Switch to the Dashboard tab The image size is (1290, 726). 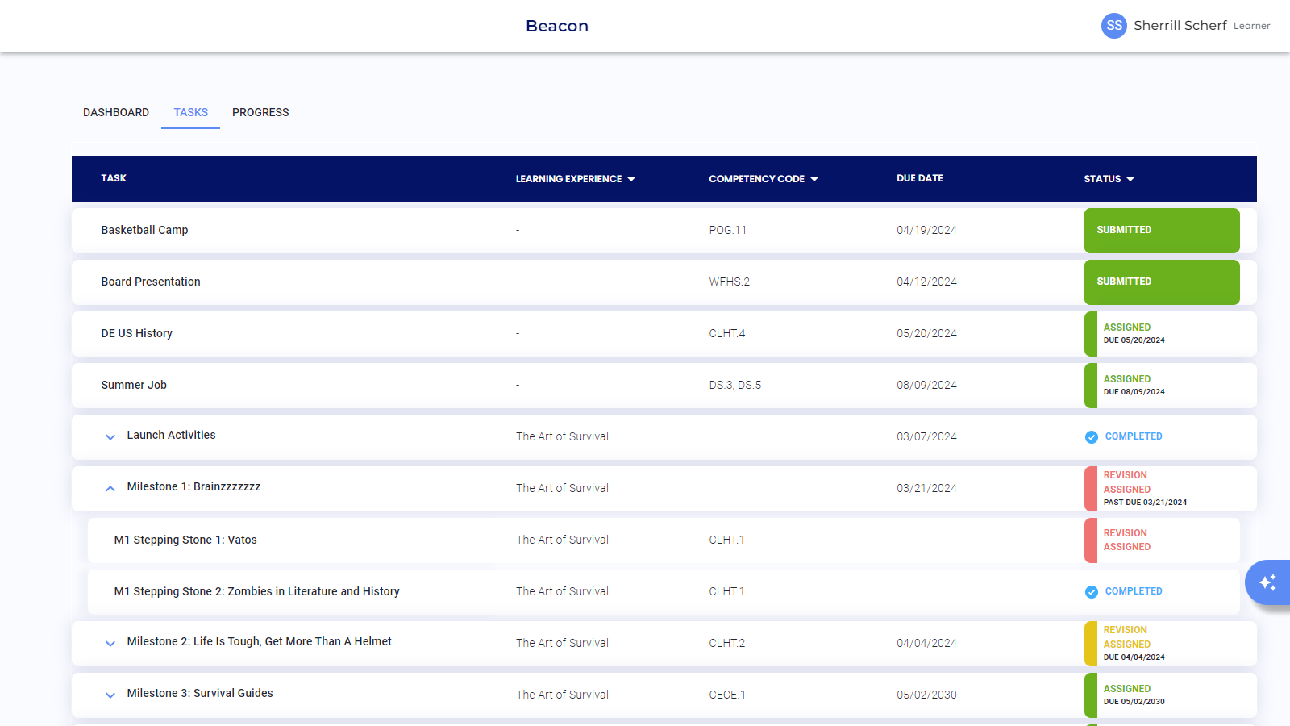pyautogui.click(x=116, y=112)
